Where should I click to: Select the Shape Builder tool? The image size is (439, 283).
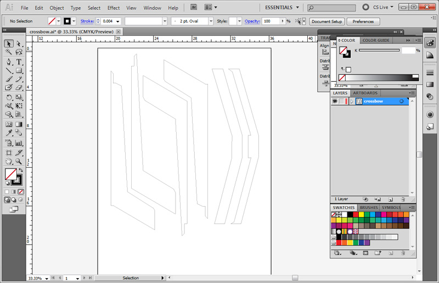(x=9, y=114)
